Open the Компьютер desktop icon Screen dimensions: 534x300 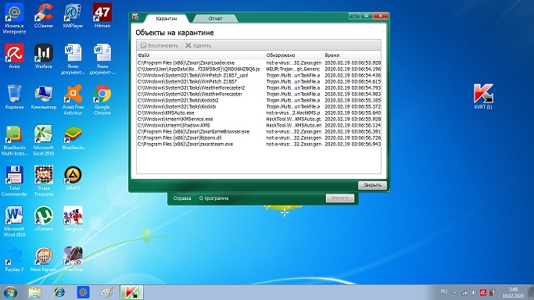(44, 97)
